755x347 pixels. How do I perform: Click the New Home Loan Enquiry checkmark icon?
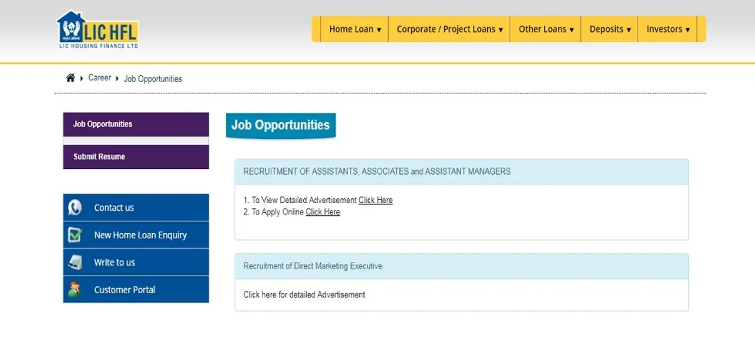(75, 235)
